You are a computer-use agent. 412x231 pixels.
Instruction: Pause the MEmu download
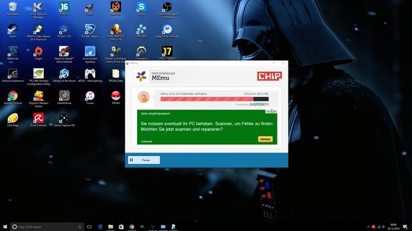click(x=144, y=160)
